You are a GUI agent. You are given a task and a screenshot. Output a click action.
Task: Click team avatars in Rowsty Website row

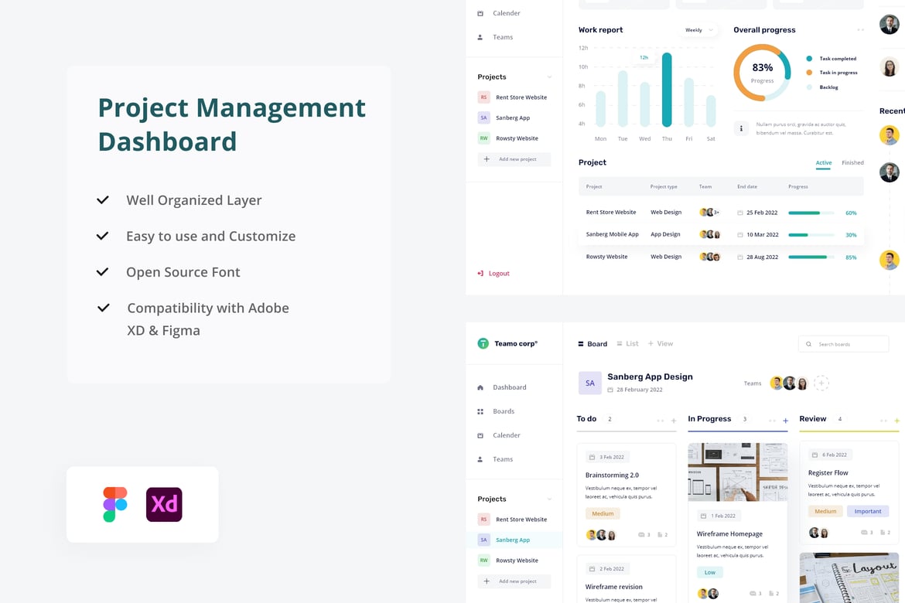(x=710, y=257)
